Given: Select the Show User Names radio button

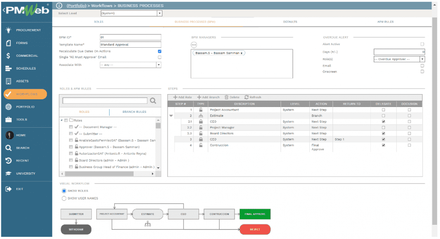Looking at the screenshot, I should pyautogui.click(x=64, y=198).
